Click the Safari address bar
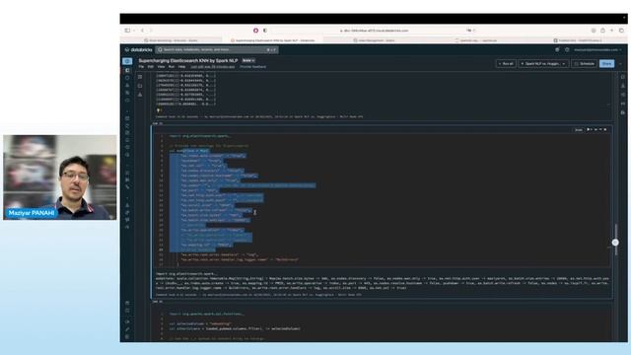 [375, 31]
